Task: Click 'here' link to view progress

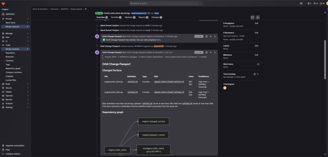Action: pyautogui.click(x=158, y=40)
